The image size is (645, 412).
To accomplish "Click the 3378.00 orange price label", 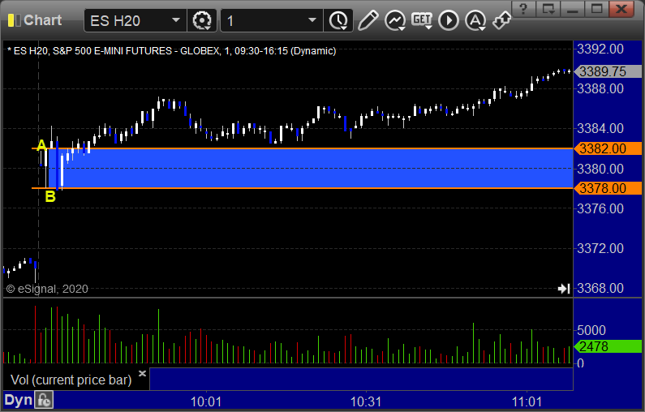I will [608, 188].
